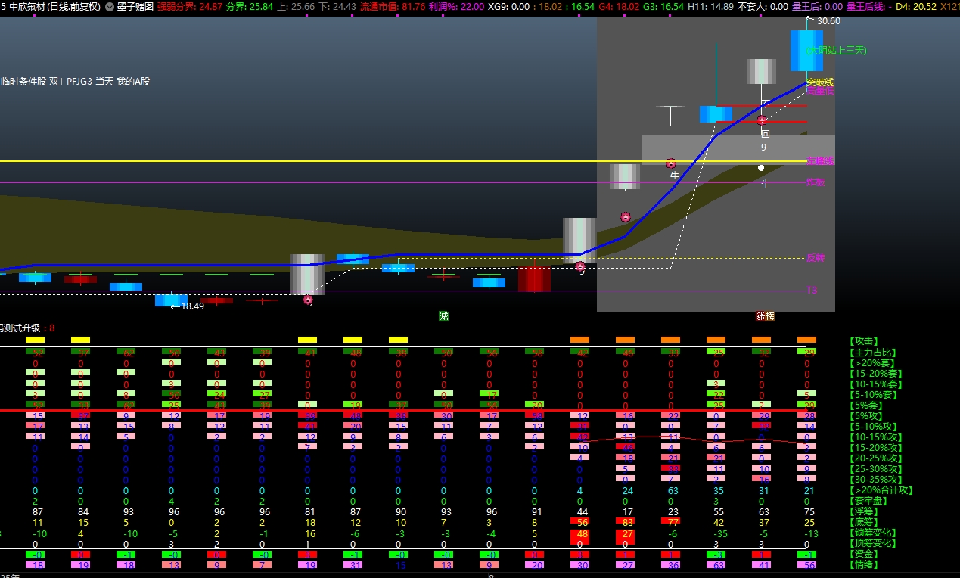Click the pink face marker above the left 牛 label
960x578 pixels.
(671, 163)
